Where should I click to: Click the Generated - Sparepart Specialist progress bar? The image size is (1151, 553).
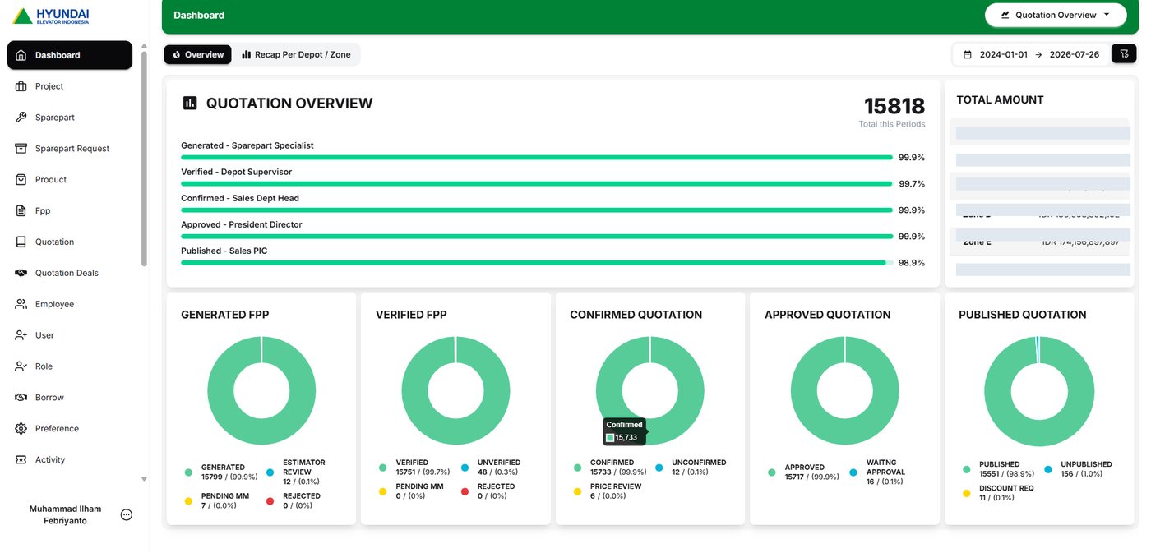click(537, 158)
